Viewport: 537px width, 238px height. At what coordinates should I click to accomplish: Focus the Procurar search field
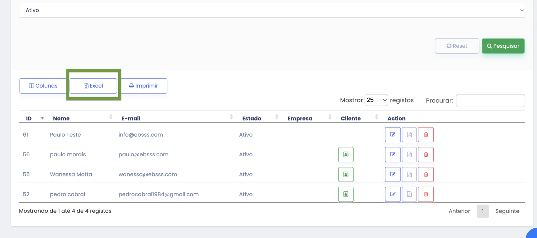[x=490, y=100]
